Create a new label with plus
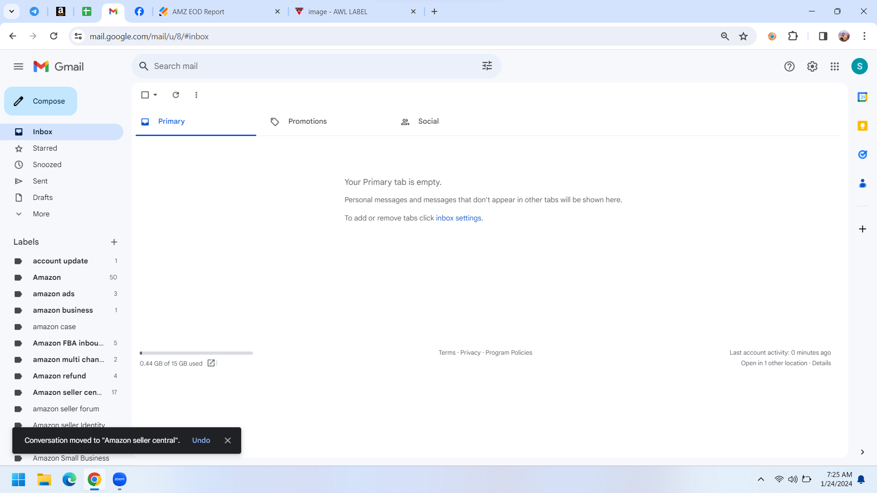The width and height of the screenshot is (877, 493). [x=114, y=242]
